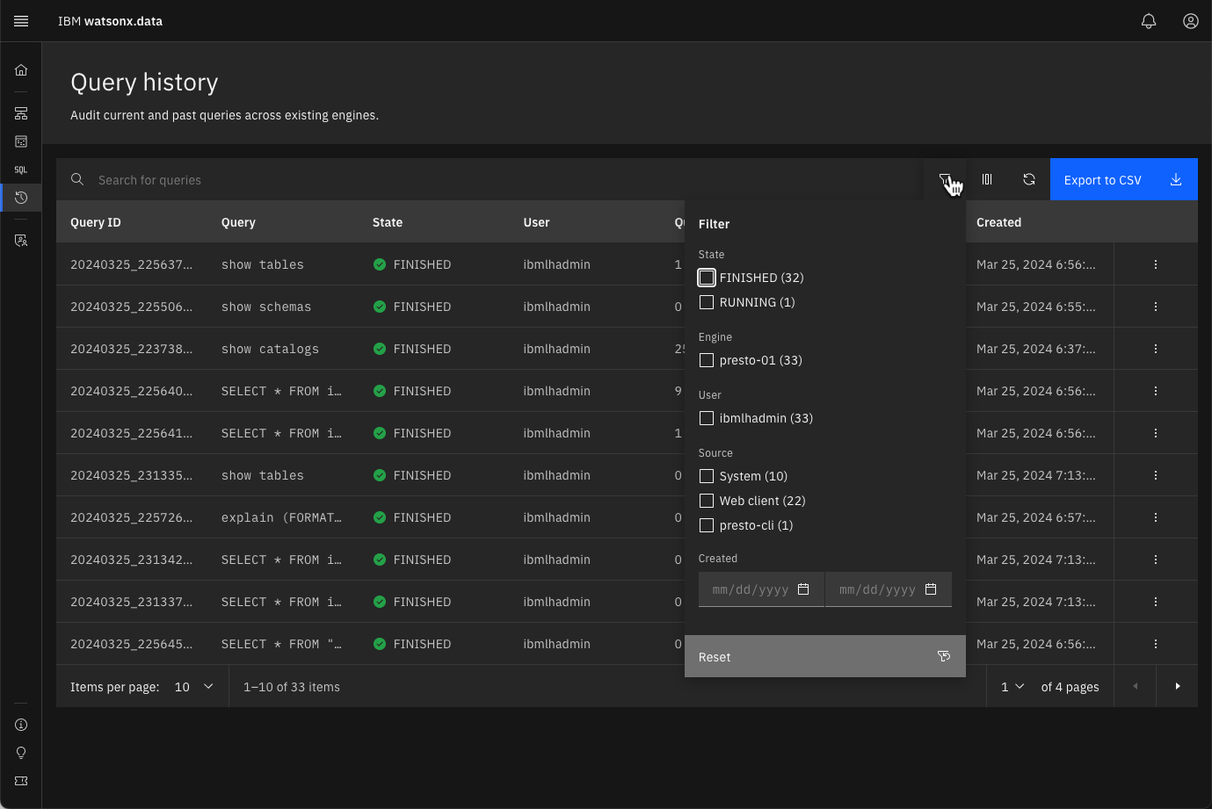This screenshot has height=809, width=1212.
Task: Open the ticket icon at sidebar bottom
Action: coord(21,781)
